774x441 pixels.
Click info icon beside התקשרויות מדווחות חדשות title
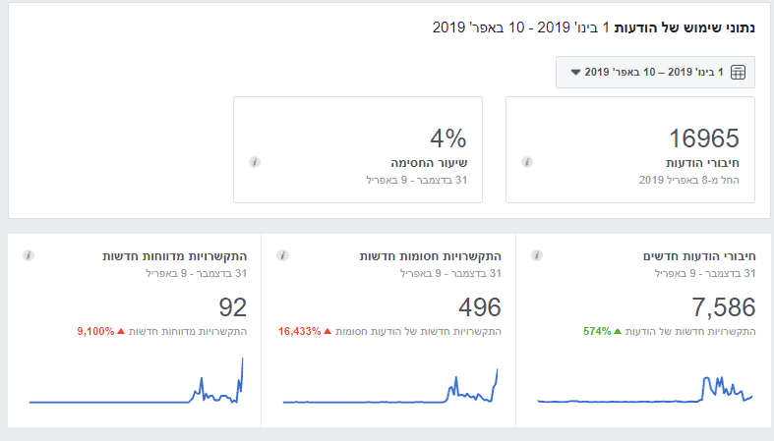[30, 255]
